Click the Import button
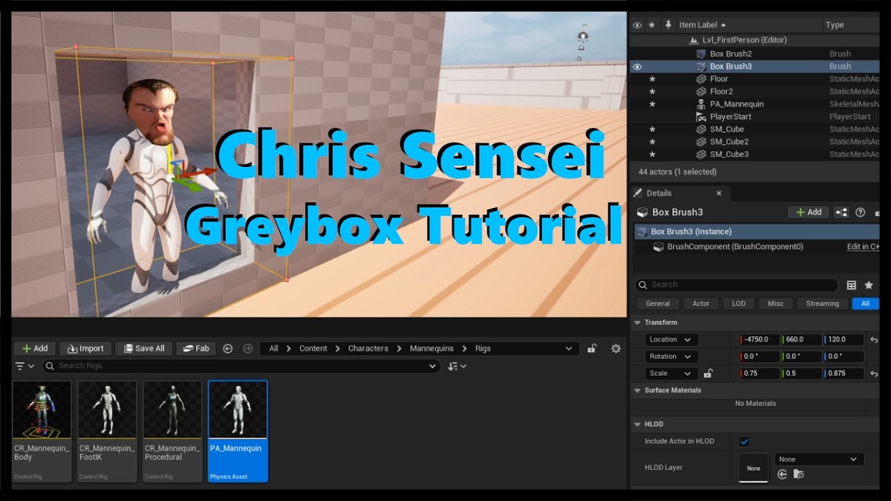The width and height of the screenshot is (891, 501). point(86,349)
